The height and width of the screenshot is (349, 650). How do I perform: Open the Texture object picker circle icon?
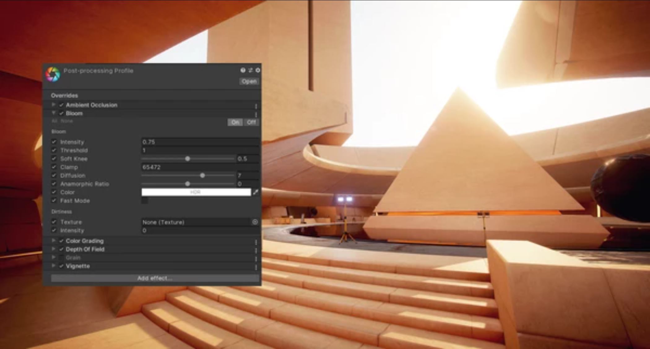[255, 222]
